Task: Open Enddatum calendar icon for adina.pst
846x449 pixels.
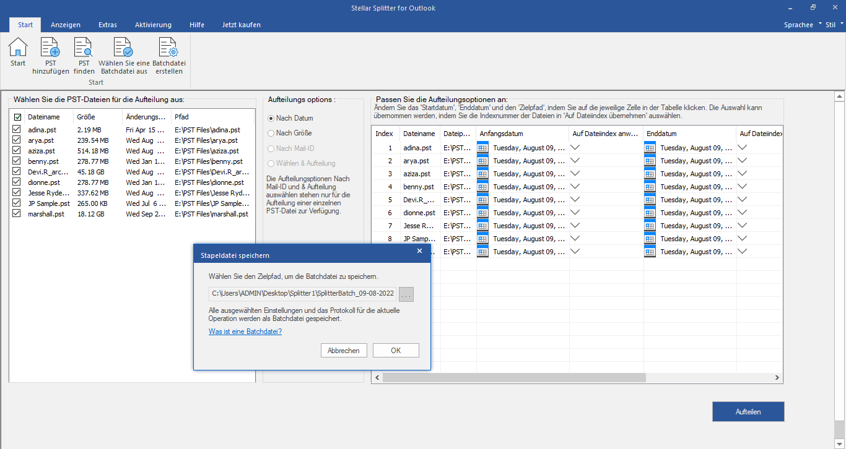Action: (650, 148)
